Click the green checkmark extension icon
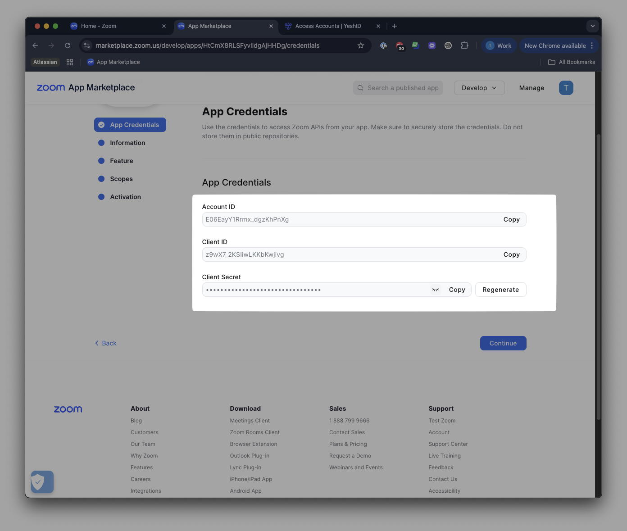The width and height of the screenshot is (627, 531). pyautogui.click(x=416, y=45)
